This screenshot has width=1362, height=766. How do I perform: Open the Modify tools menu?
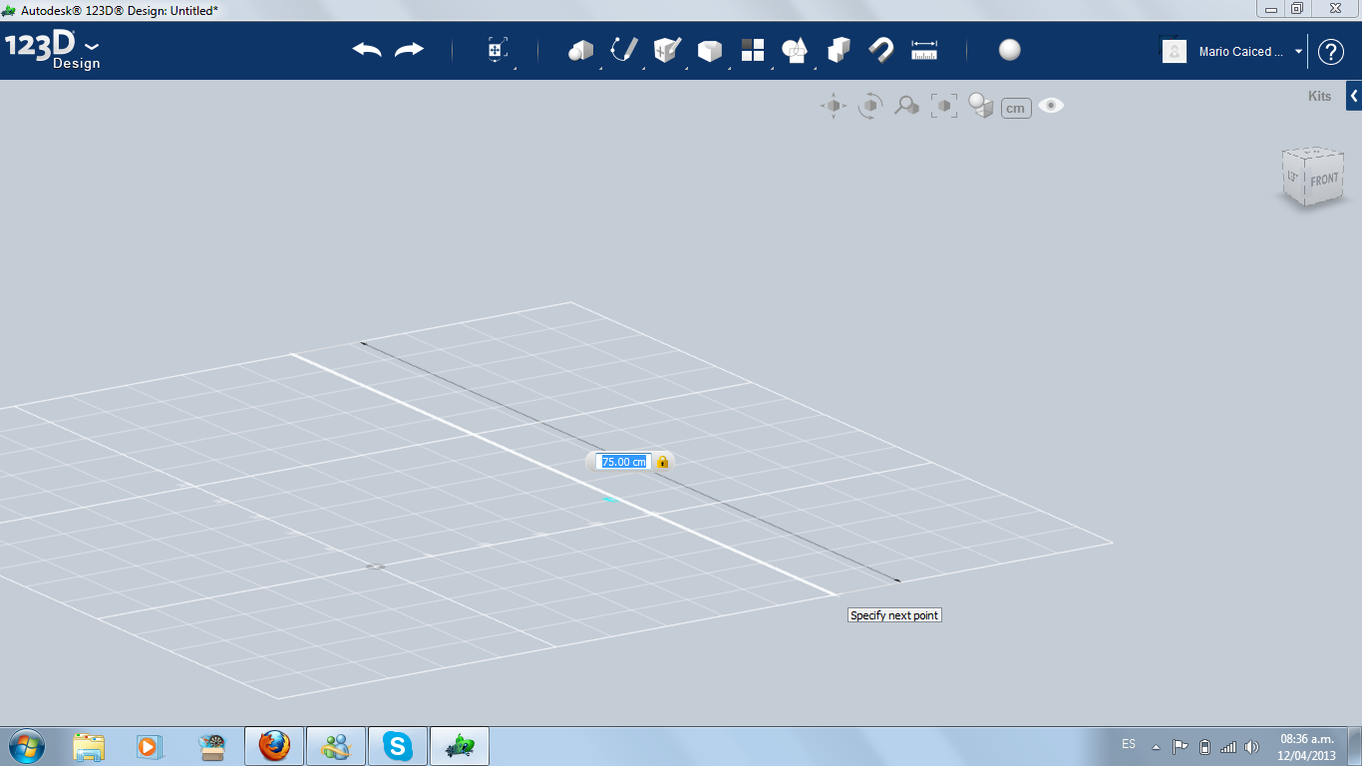tap(709, 50)
